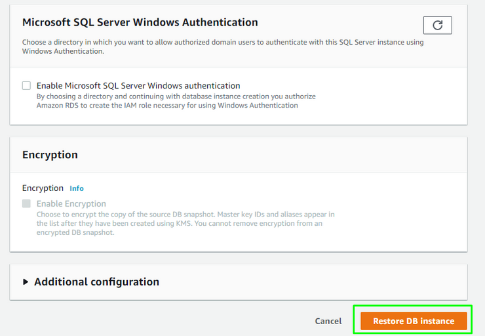Click the Restore DB instance button
The width and height of the screenshot is (485, 336).
click(x=414, y=321)
